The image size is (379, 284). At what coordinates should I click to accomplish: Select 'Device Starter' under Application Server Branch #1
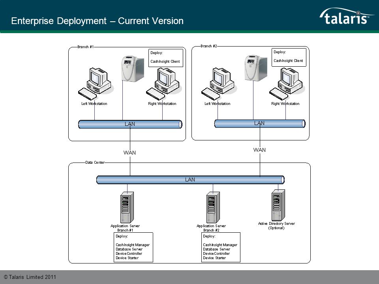pyautogui.click(x=127, y=258)
